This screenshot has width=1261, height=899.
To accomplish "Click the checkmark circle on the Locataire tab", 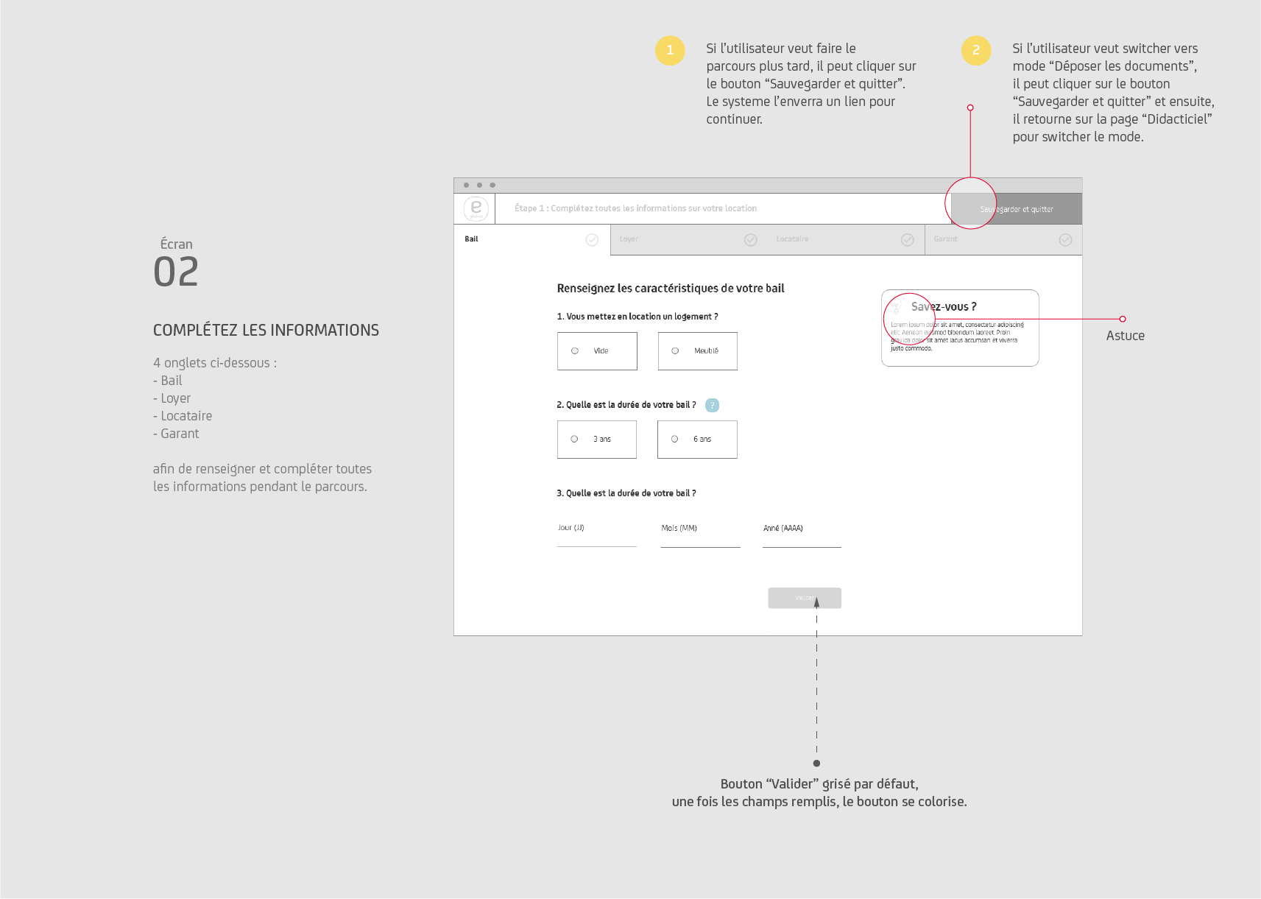I will [907, 239].
